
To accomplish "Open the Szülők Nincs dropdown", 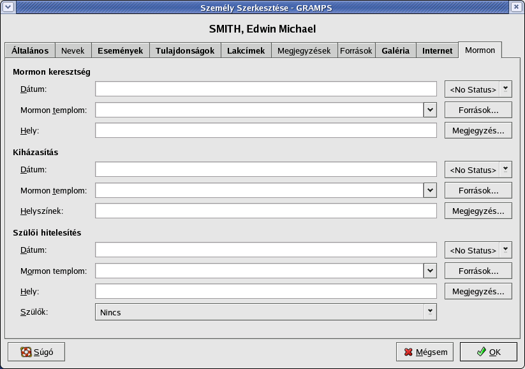I will point(431,312).
